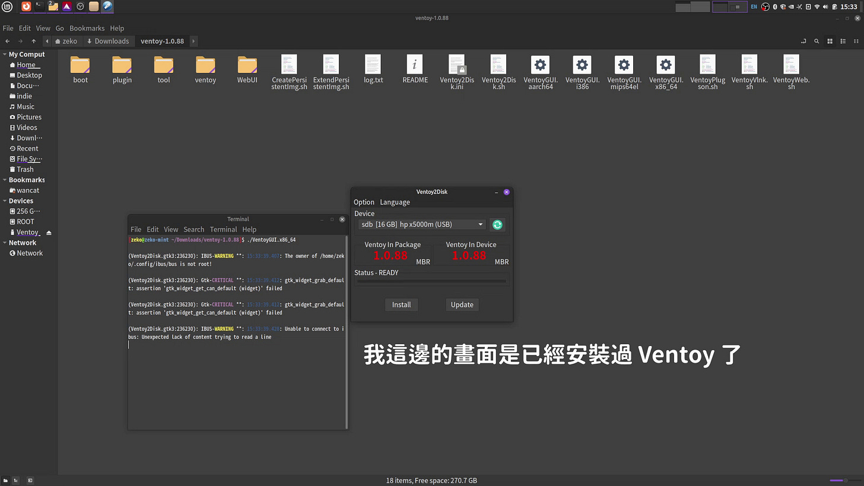Click the EN keyboard layout indicator
The width and height of the screenshot is (864, 486).
[754, 7]
